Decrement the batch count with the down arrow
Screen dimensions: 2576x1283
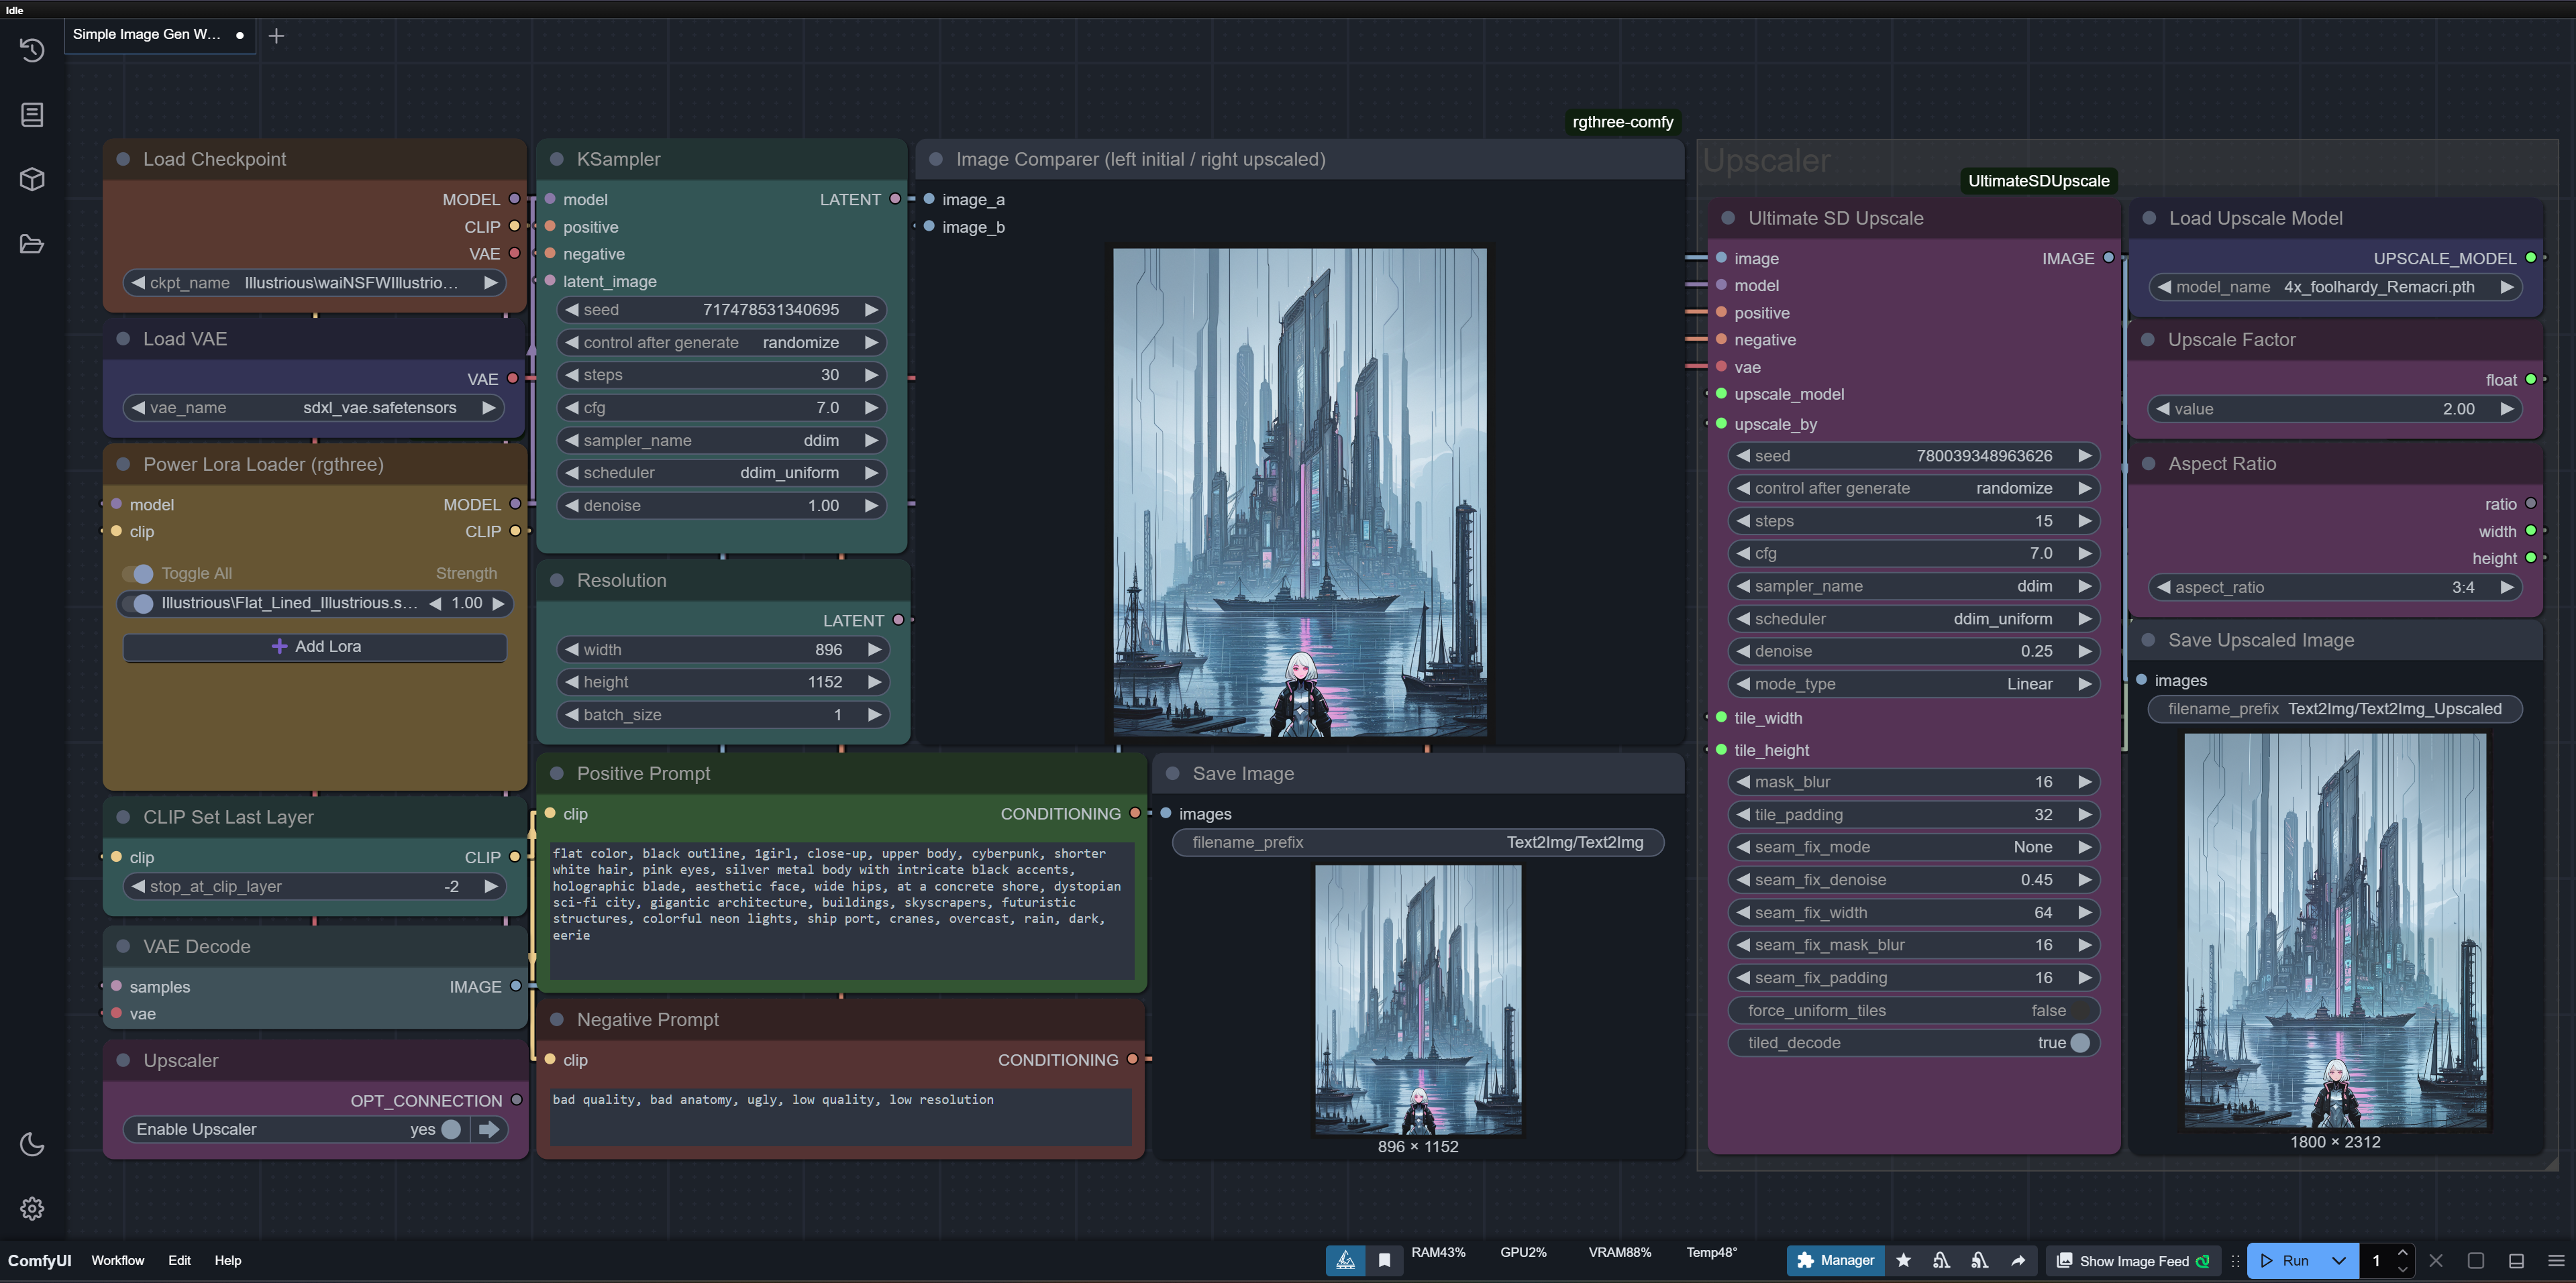click(x=2402, y=1269)
